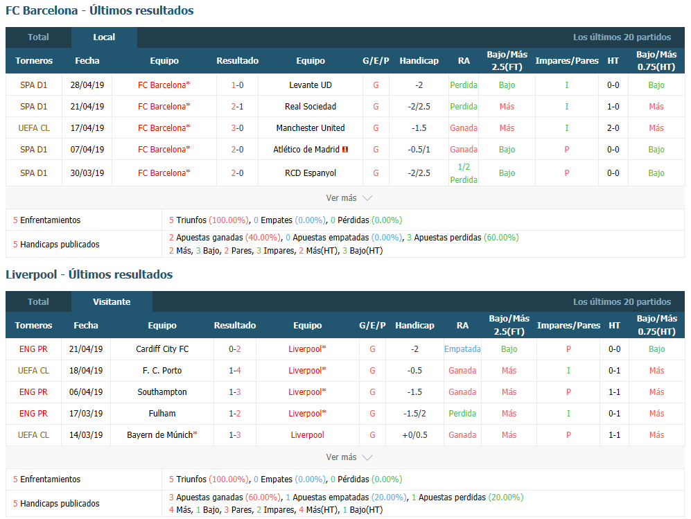Switch to Total tab in Liverpool table
The image size is (691, 519).
38,302
